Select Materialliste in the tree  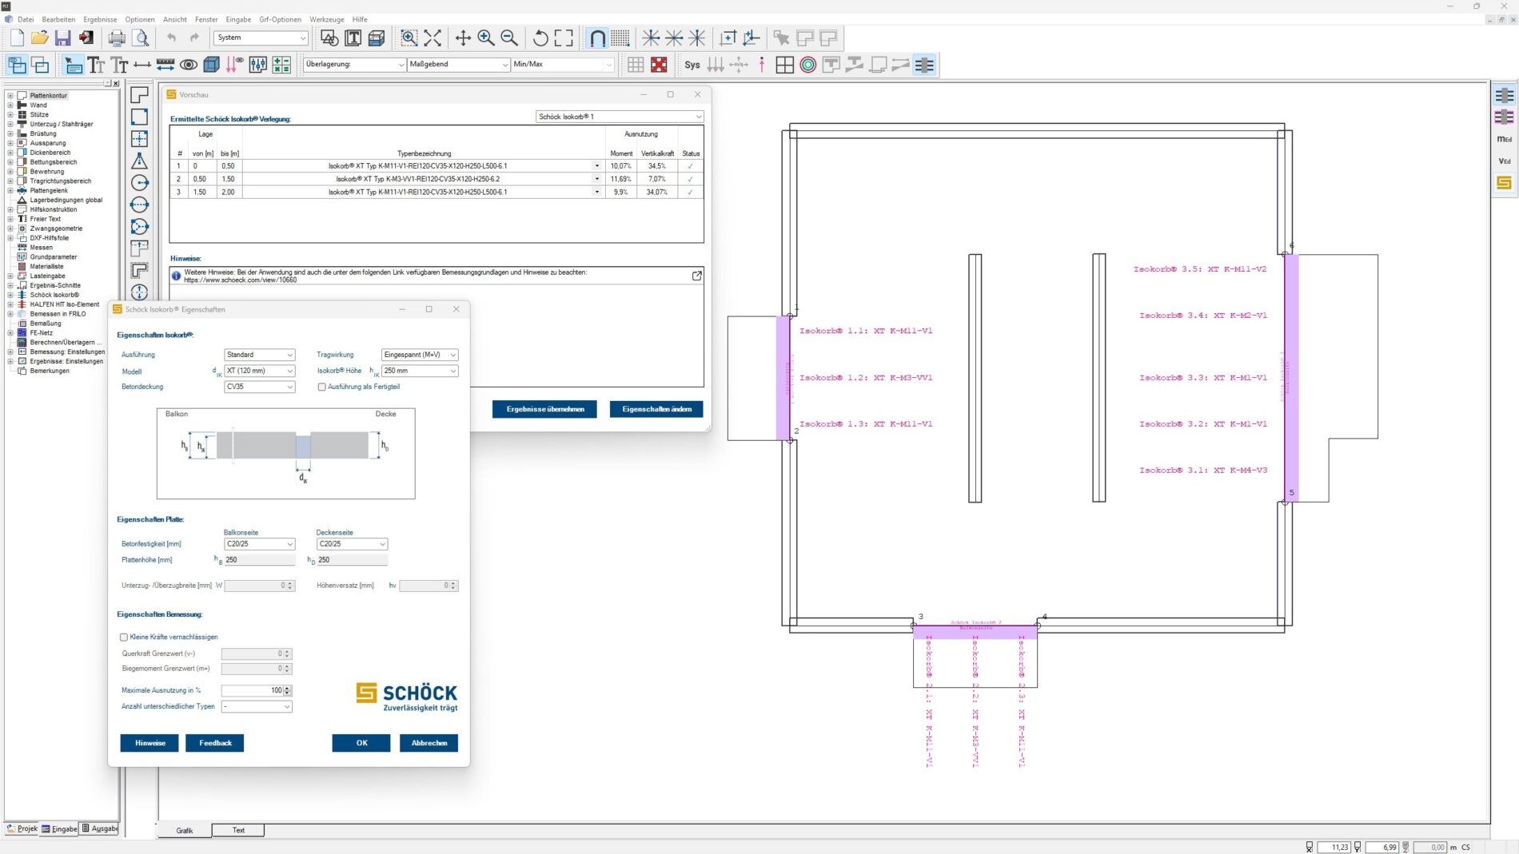point(46,266)
